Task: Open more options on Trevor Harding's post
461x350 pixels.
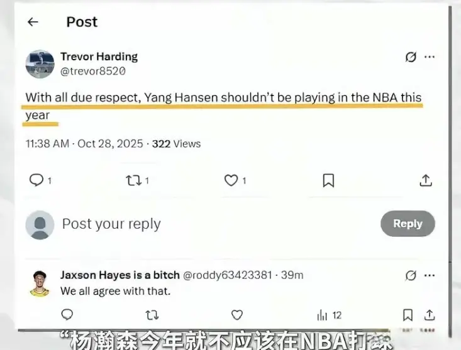Action: (430, 57)
